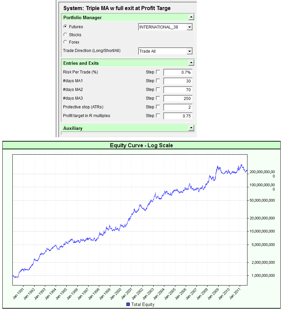Click the #days MA3 value field

178,99
